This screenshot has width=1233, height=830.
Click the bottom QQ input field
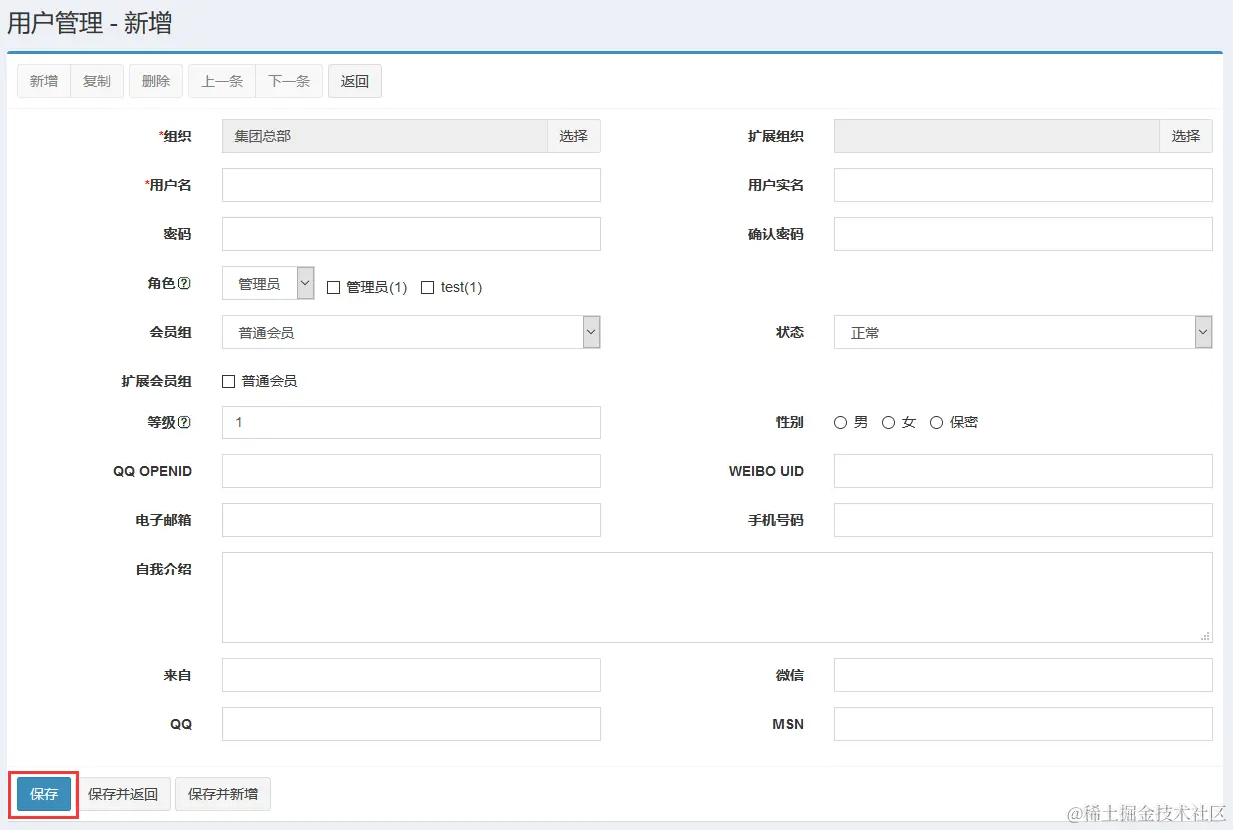point(411,724)
